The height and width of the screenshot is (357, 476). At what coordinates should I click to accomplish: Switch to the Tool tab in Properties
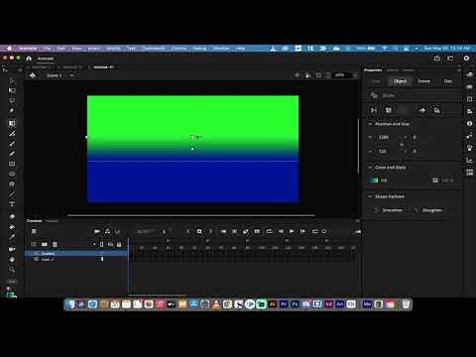point(376,81)
